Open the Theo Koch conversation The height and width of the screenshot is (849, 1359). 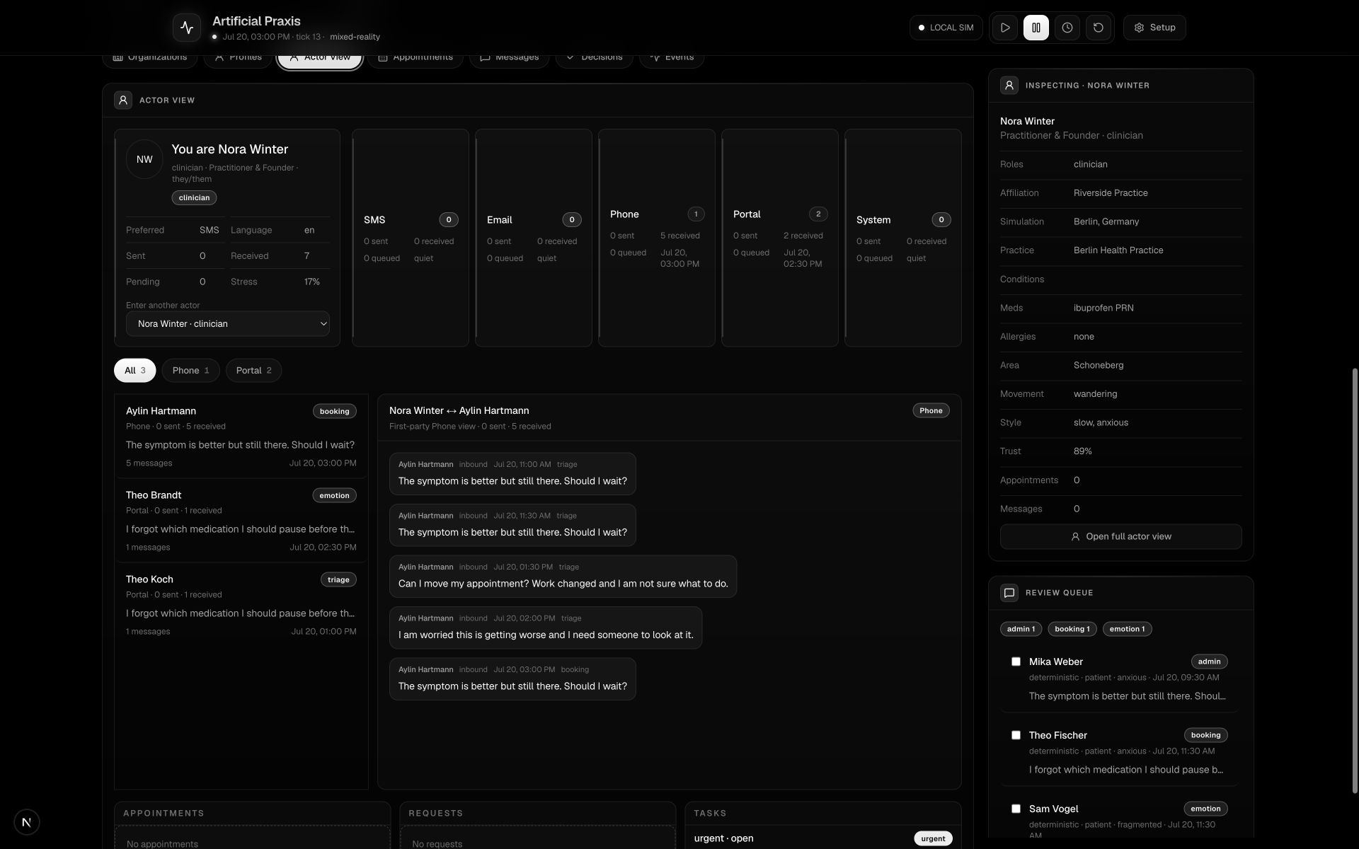(x=241, y=605)
